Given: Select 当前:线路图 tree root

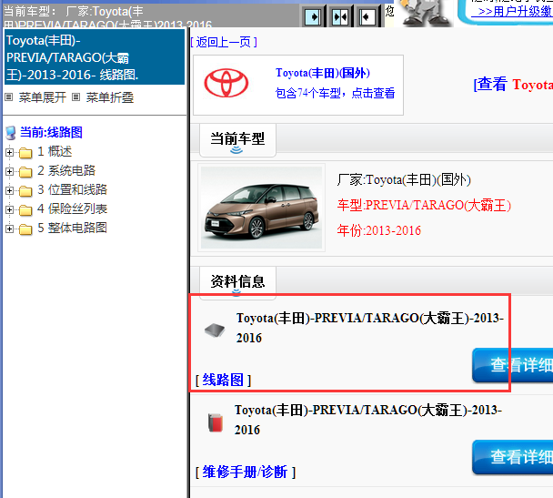Looking at the screenshot, I should point(51,133).
